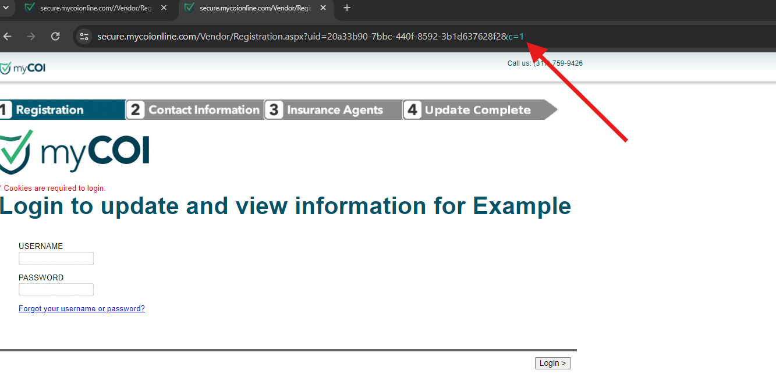Jump to step 3 Insurance Agents
This screenshot has height=381, width=776.
click(333, 110)
